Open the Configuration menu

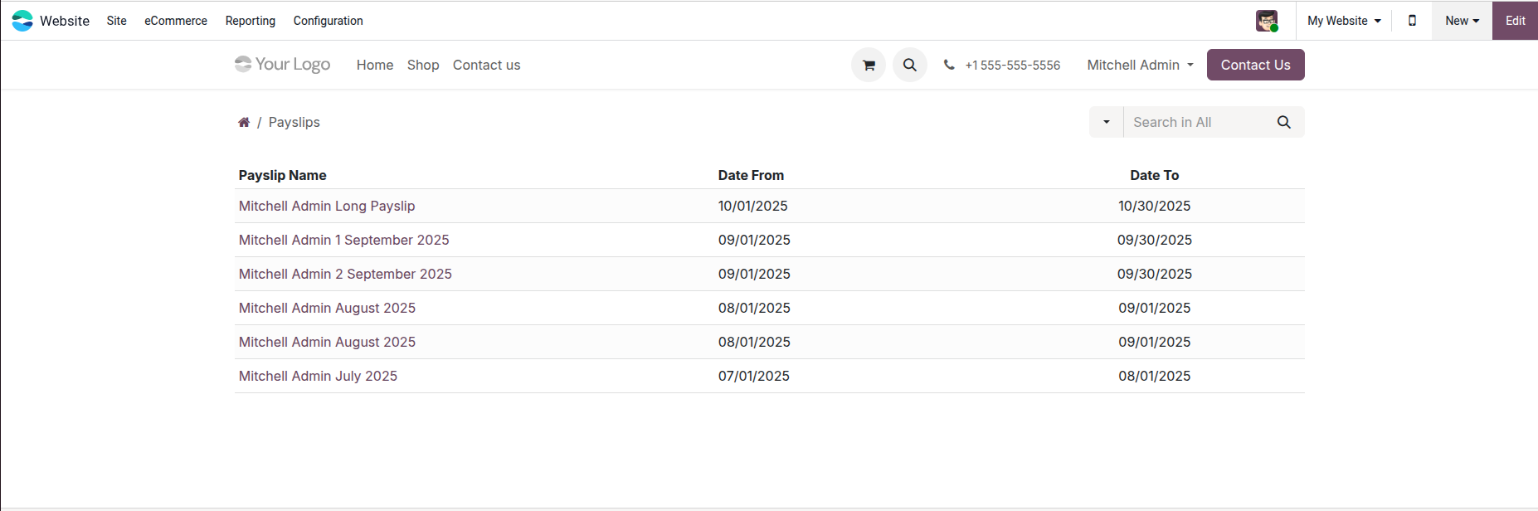tap(328, 21)
